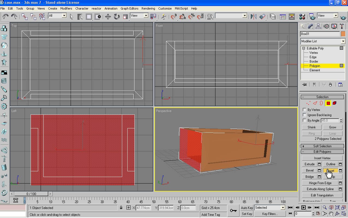Select the Select and Move tool
Screen dimensions: 348x218
107,17
